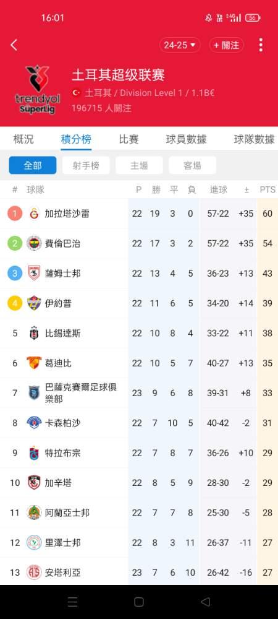Open the three-dot more options menu
Screen dimensions: 278x619
pyautogui.click(x=261, y=45)
